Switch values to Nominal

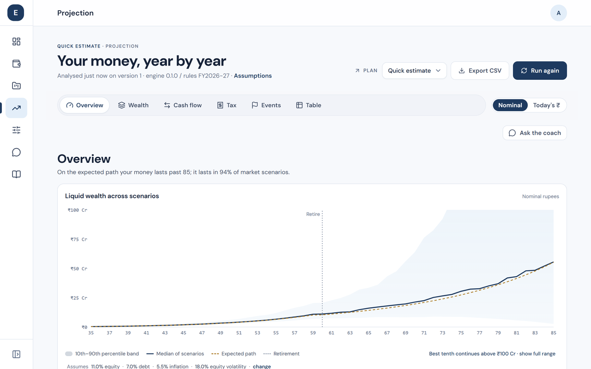(x=510, y=105)
